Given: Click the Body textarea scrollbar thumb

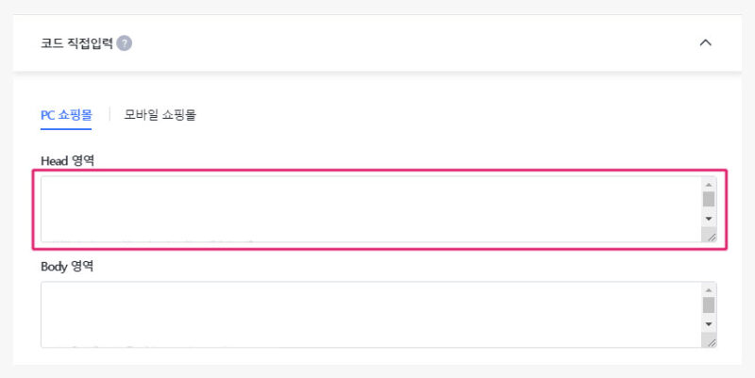Looking at the screenshot, I should (x=709, y=304).
